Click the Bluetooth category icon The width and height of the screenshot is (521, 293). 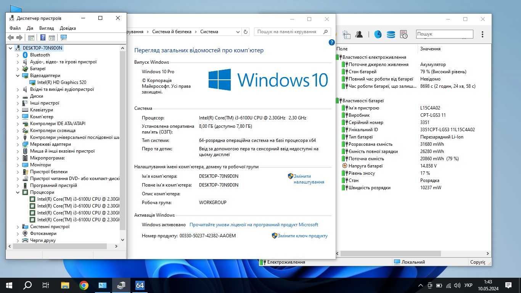coord(25,55)
